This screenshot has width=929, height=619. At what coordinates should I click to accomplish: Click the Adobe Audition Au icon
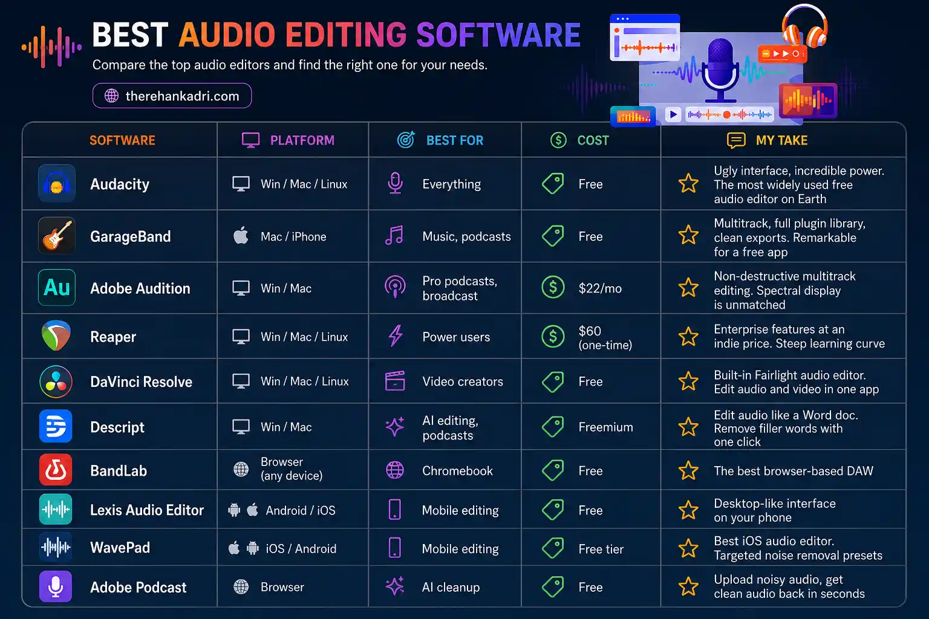pos(56,288)
